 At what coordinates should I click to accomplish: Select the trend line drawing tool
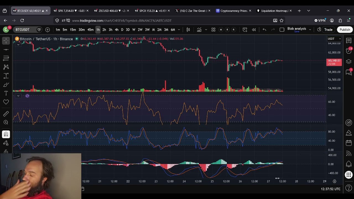[6, 49]
